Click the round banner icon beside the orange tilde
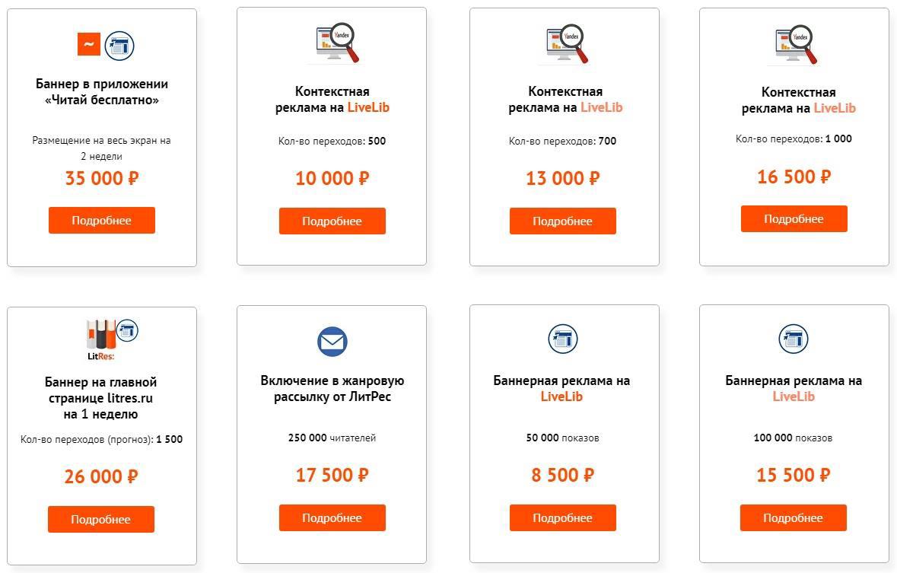The image size is (897, 573). [119, 46]
